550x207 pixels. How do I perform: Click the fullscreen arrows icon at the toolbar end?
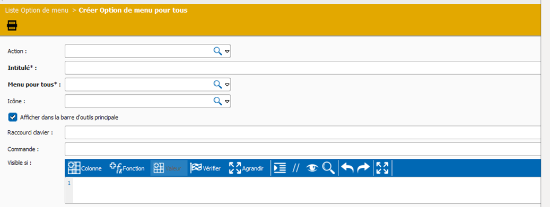382,168
